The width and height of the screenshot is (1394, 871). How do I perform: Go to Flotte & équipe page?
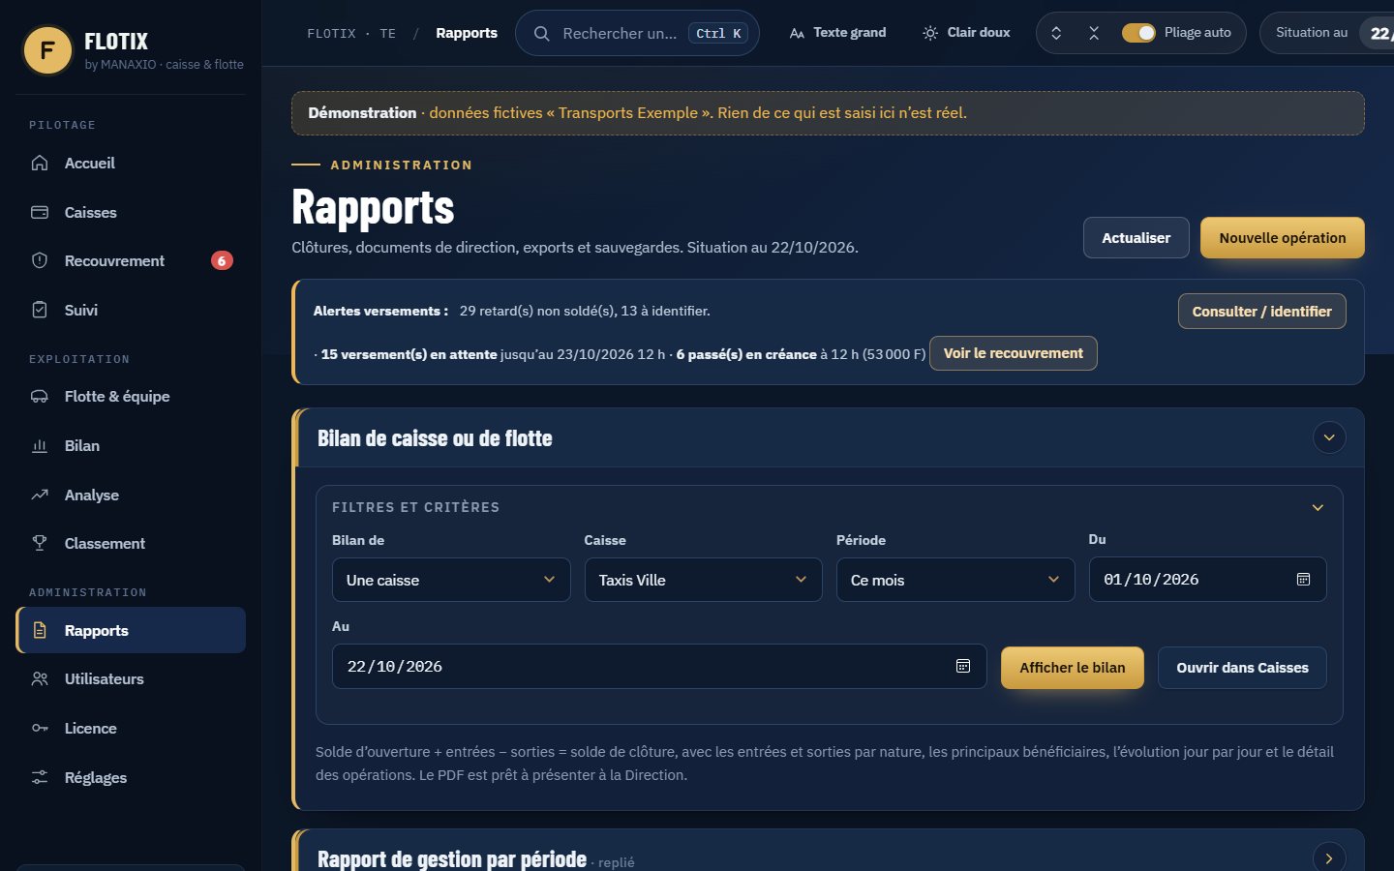coord(131,397)
